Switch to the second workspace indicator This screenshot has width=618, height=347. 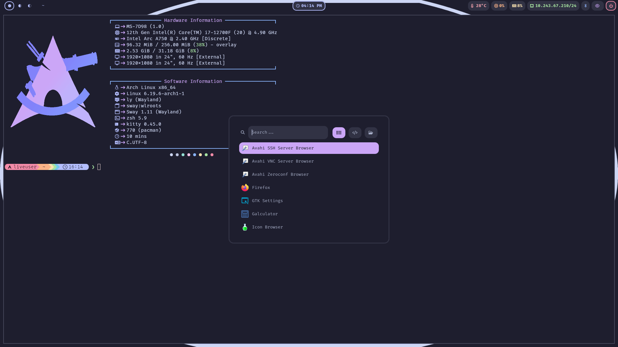tap(20, 6)
